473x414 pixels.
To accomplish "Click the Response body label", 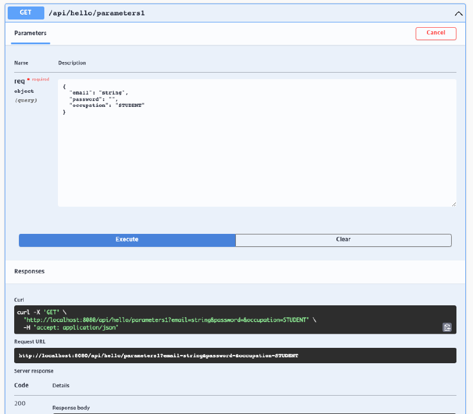I will click(x=71, y=408).
